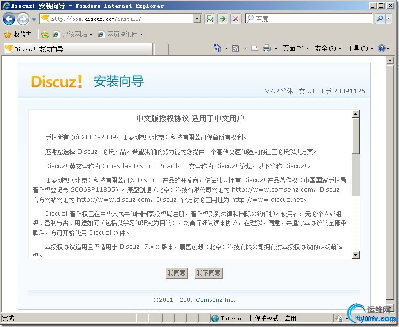Screen dimensions: 399x327
Task: Open the recent pages dropdown beside Forward
Action: (34, 19)
